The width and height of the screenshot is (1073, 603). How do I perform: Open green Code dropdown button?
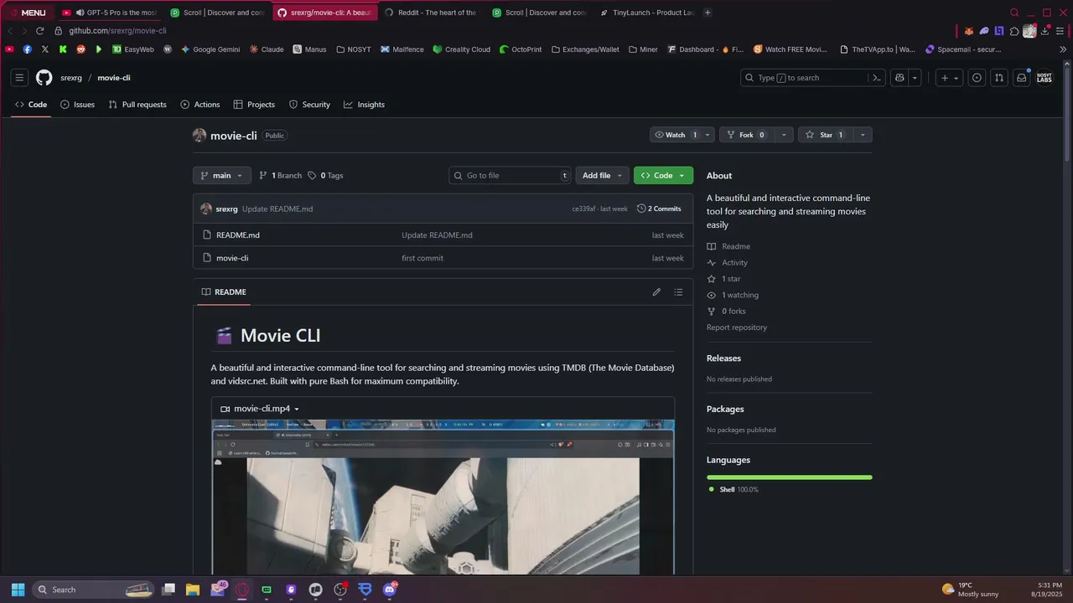pos(663,176)
